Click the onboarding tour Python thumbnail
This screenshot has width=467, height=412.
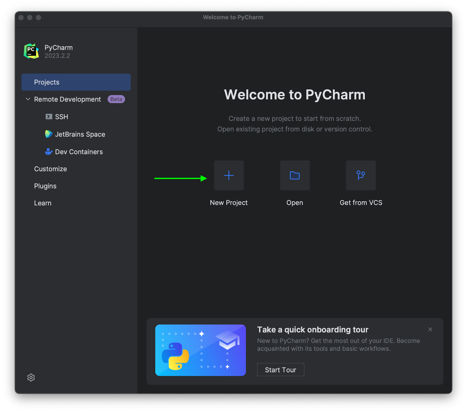tap(201, 350)
